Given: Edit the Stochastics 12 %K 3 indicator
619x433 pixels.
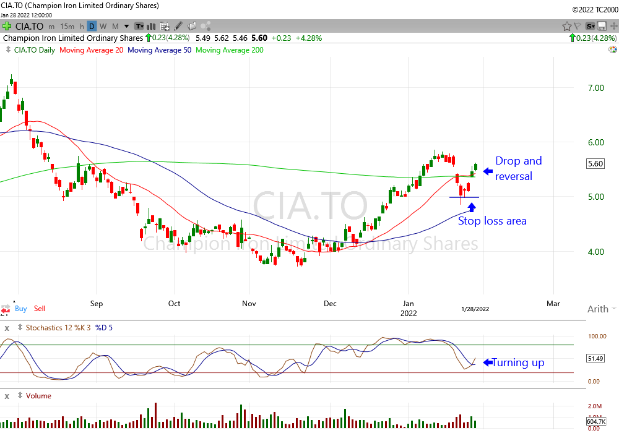Looking at the screenshot, I should (58, 328).
